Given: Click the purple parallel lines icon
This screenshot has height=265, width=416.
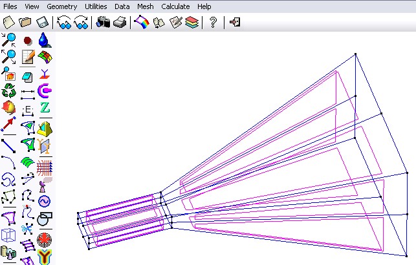Looking at the screenshot, I should [28, 246].
